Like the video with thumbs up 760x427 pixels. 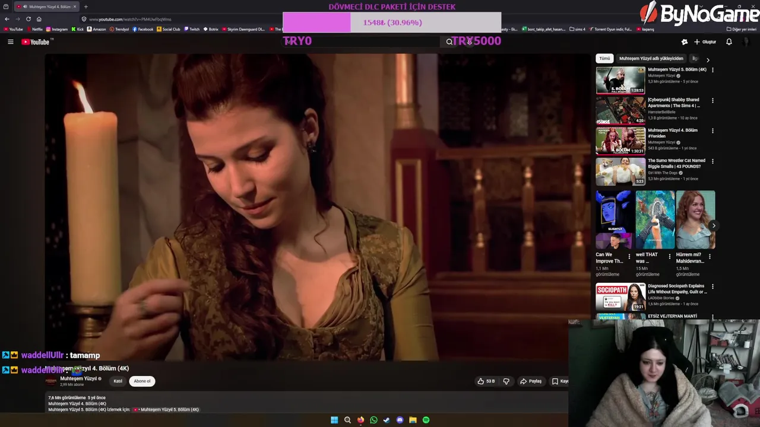[x=486, y=381]
